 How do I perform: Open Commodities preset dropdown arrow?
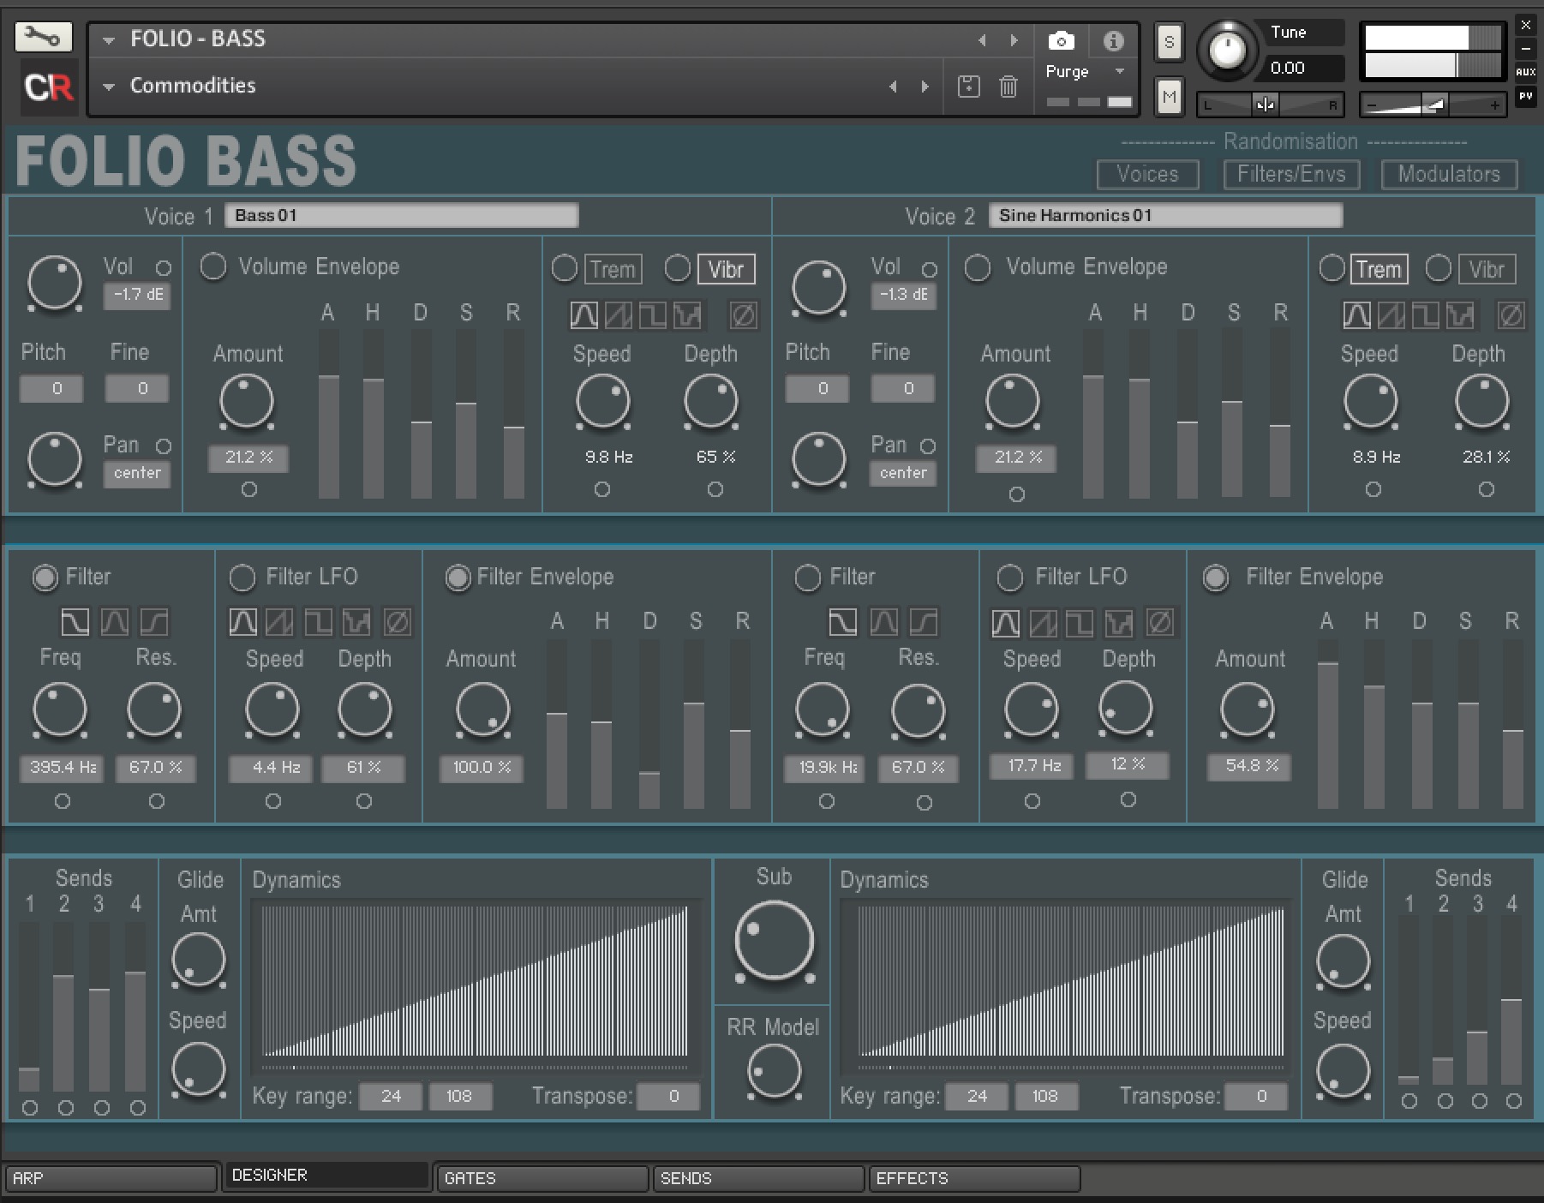pyautogui.click(x=109, y=86)
